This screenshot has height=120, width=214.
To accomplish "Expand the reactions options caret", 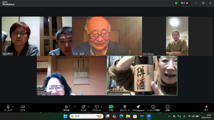I will pos(101,107).
